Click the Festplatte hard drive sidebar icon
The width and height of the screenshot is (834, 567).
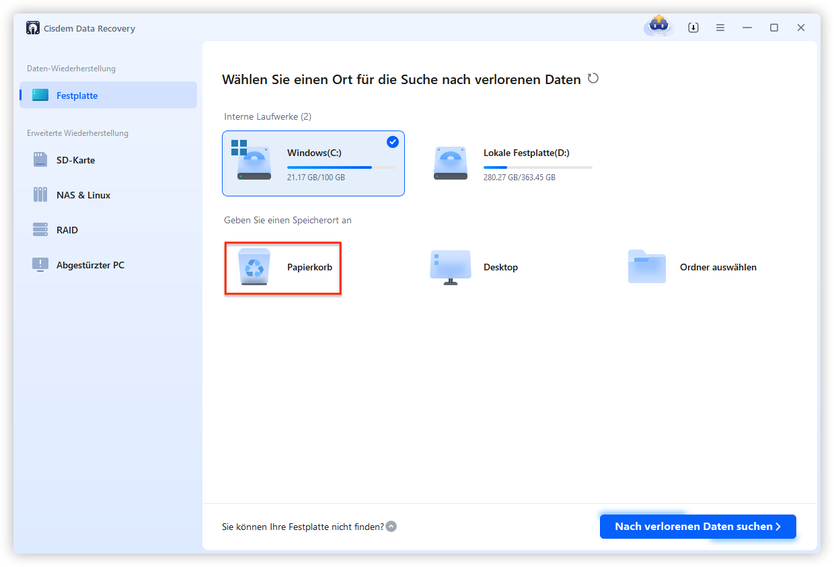pos(40,96)
